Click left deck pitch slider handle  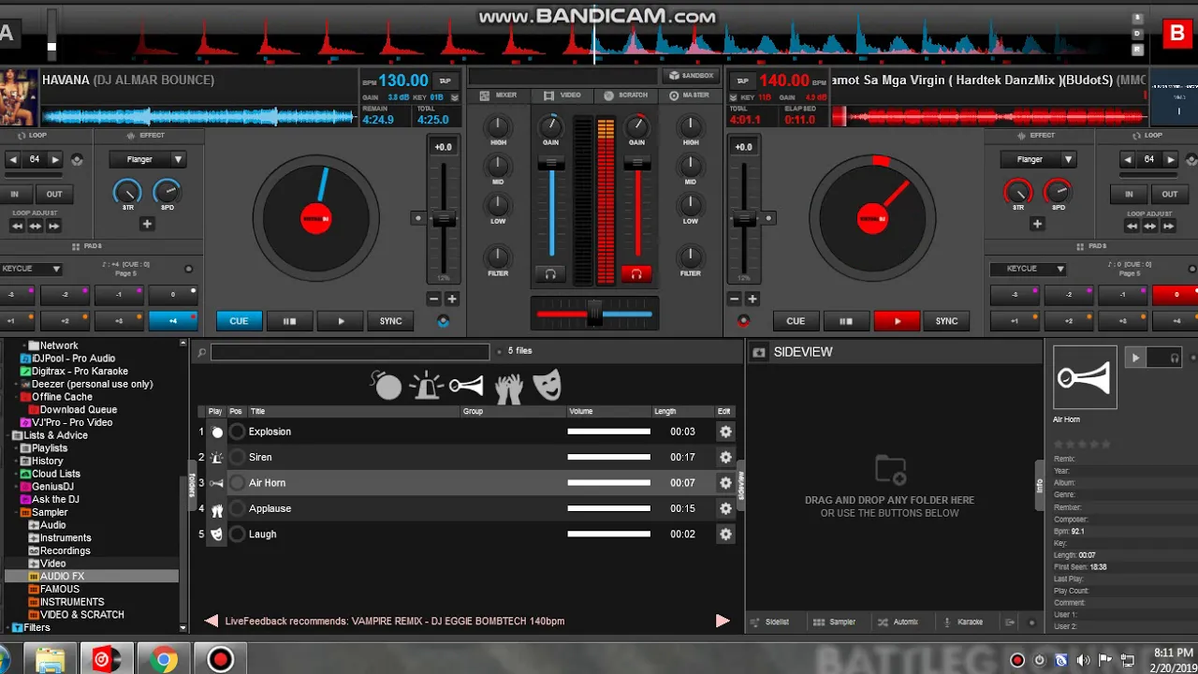point(444,219)
